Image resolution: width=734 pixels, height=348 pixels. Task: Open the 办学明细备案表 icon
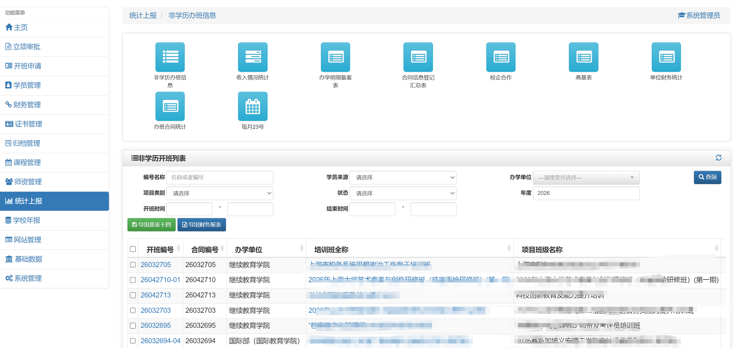(x=335, y=57)
